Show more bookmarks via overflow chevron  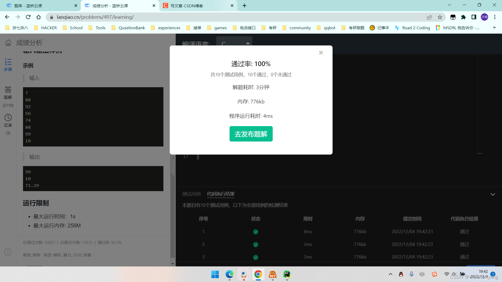pos(494,28)
